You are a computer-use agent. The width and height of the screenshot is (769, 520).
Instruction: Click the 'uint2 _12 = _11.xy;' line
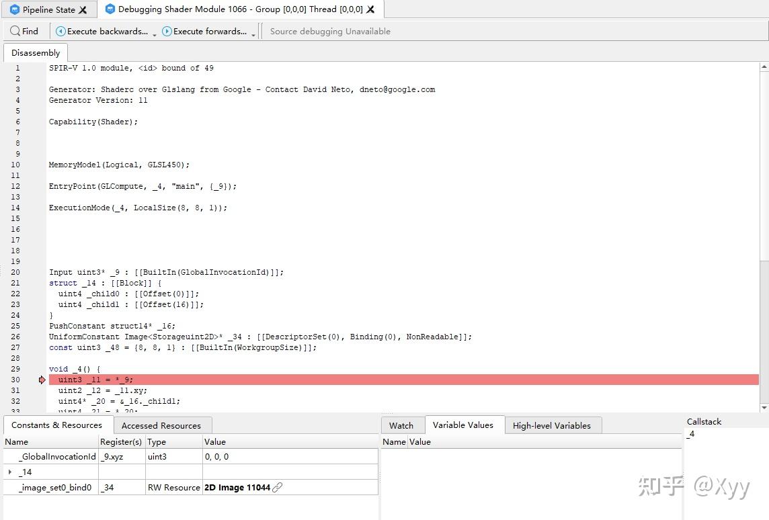click(102, 390)
